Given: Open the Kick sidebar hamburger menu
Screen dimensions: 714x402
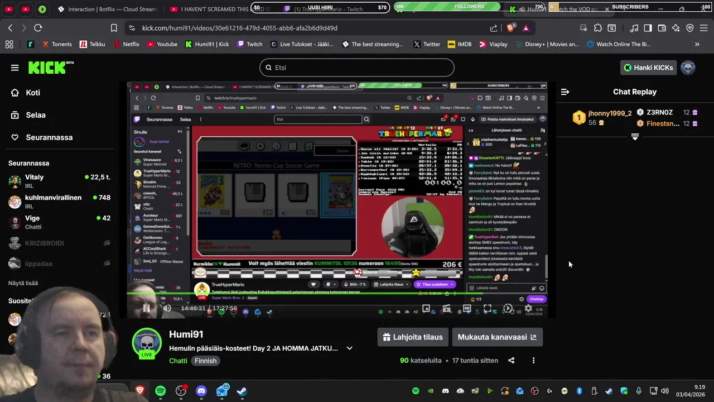Looking at the screenshot, I should (15, 68).
